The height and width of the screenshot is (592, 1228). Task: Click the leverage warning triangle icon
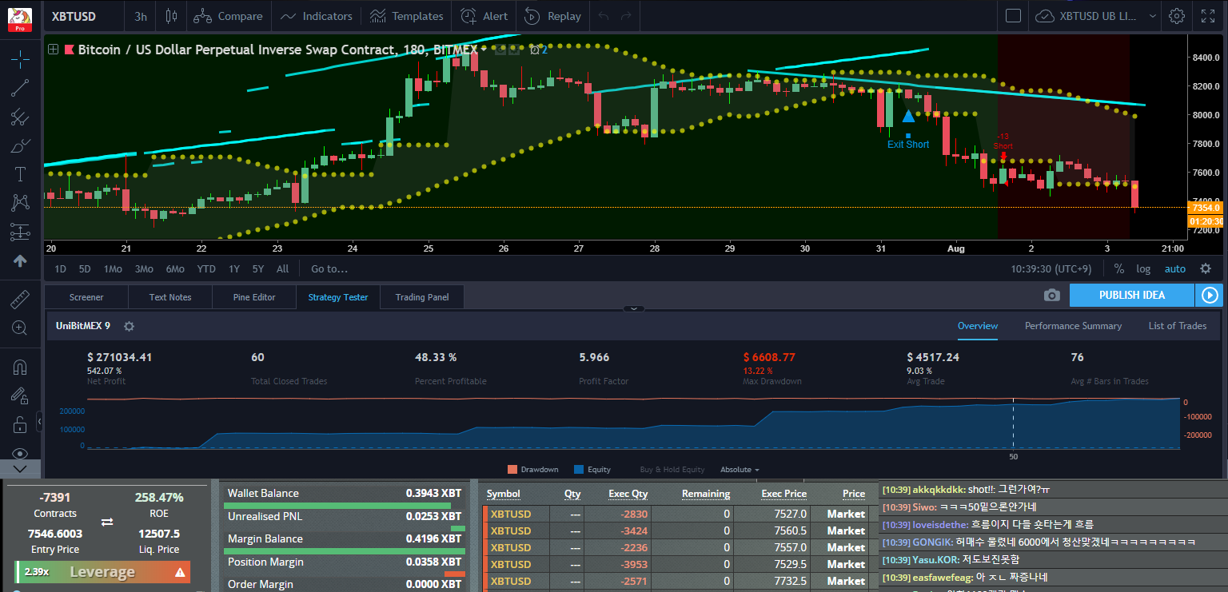[x=180, y=572]
